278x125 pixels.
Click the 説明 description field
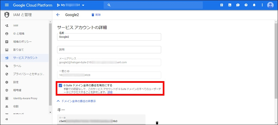pos(109,50)
